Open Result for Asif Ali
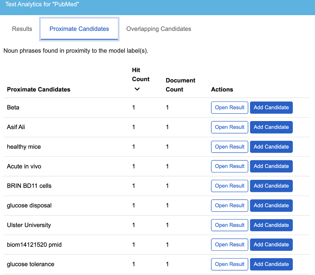Screen dimensions: 315x275 [x=230, y=127]
